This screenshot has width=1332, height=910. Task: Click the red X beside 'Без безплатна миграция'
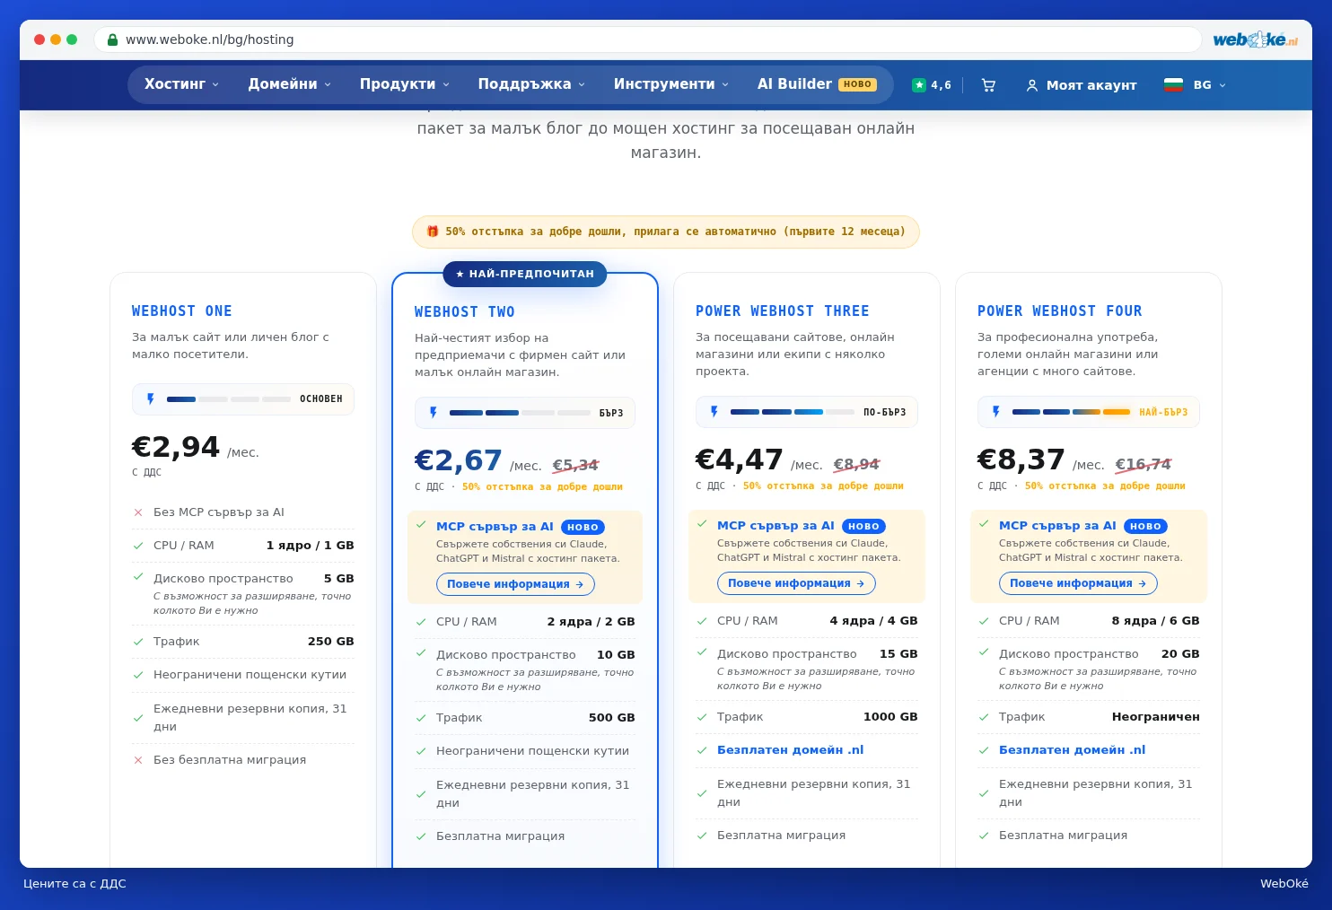138,760
